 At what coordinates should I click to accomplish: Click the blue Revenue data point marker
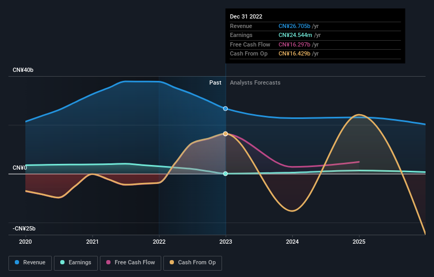(226, 108)
